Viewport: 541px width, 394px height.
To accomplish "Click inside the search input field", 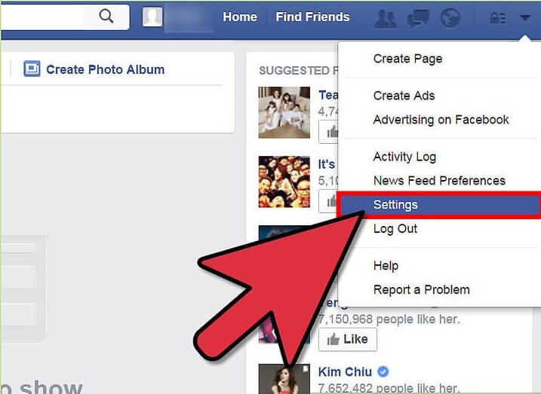I will (41, 17).
